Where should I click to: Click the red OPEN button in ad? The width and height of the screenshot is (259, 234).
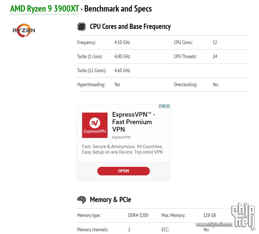(124, 171)
